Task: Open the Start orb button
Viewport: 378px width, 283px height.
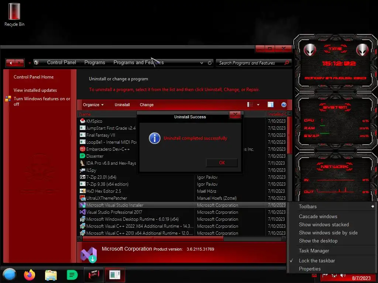Action: 9,275
